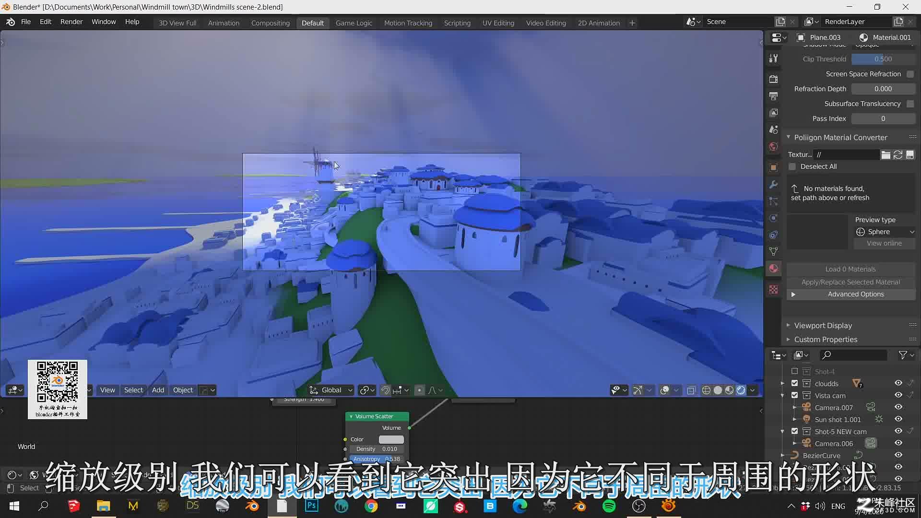
Task: Collapse the Vista cam collection
Action: click(x=782, y=395)
